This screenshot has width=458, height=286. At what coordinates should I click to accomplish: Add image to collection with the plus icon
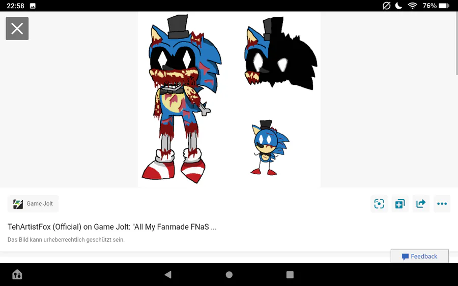(x=400, y=204)
